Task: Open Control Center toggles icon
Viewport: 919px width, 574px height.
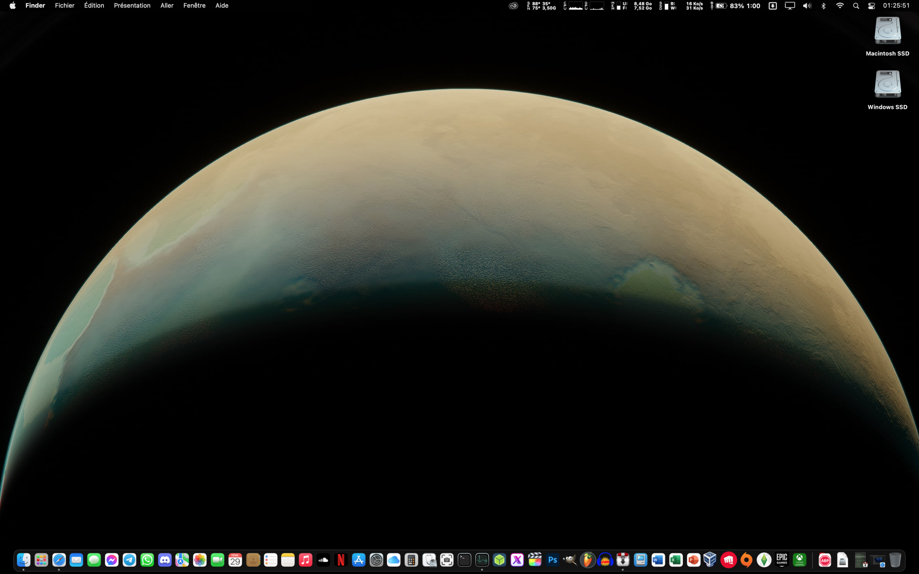Action: pos(872,6)
